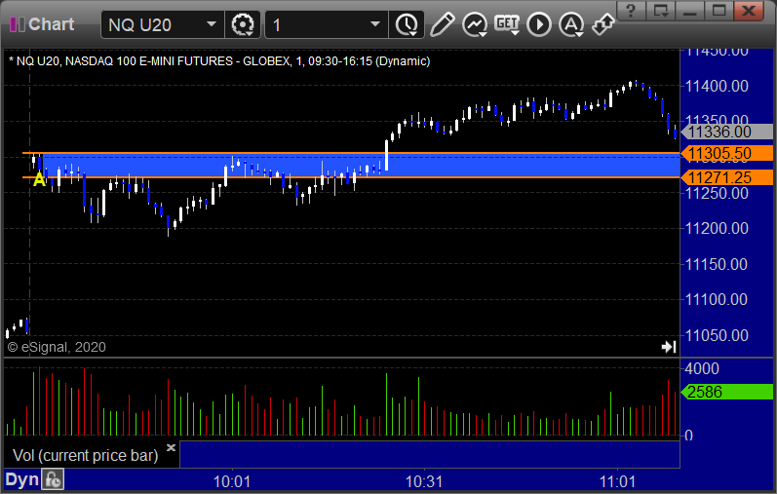Viewport: 777px width, 494px height.
Task: Expand the interval '1' dropdown arrow
Action: tap(375, 24)
